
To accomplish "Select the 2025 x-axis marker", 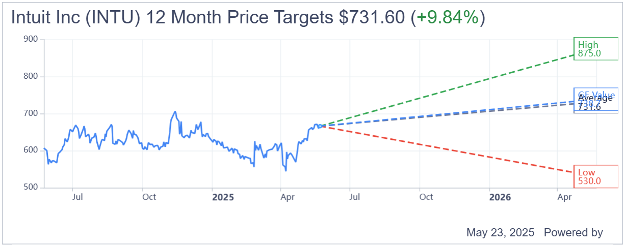I will pos(222,197).
